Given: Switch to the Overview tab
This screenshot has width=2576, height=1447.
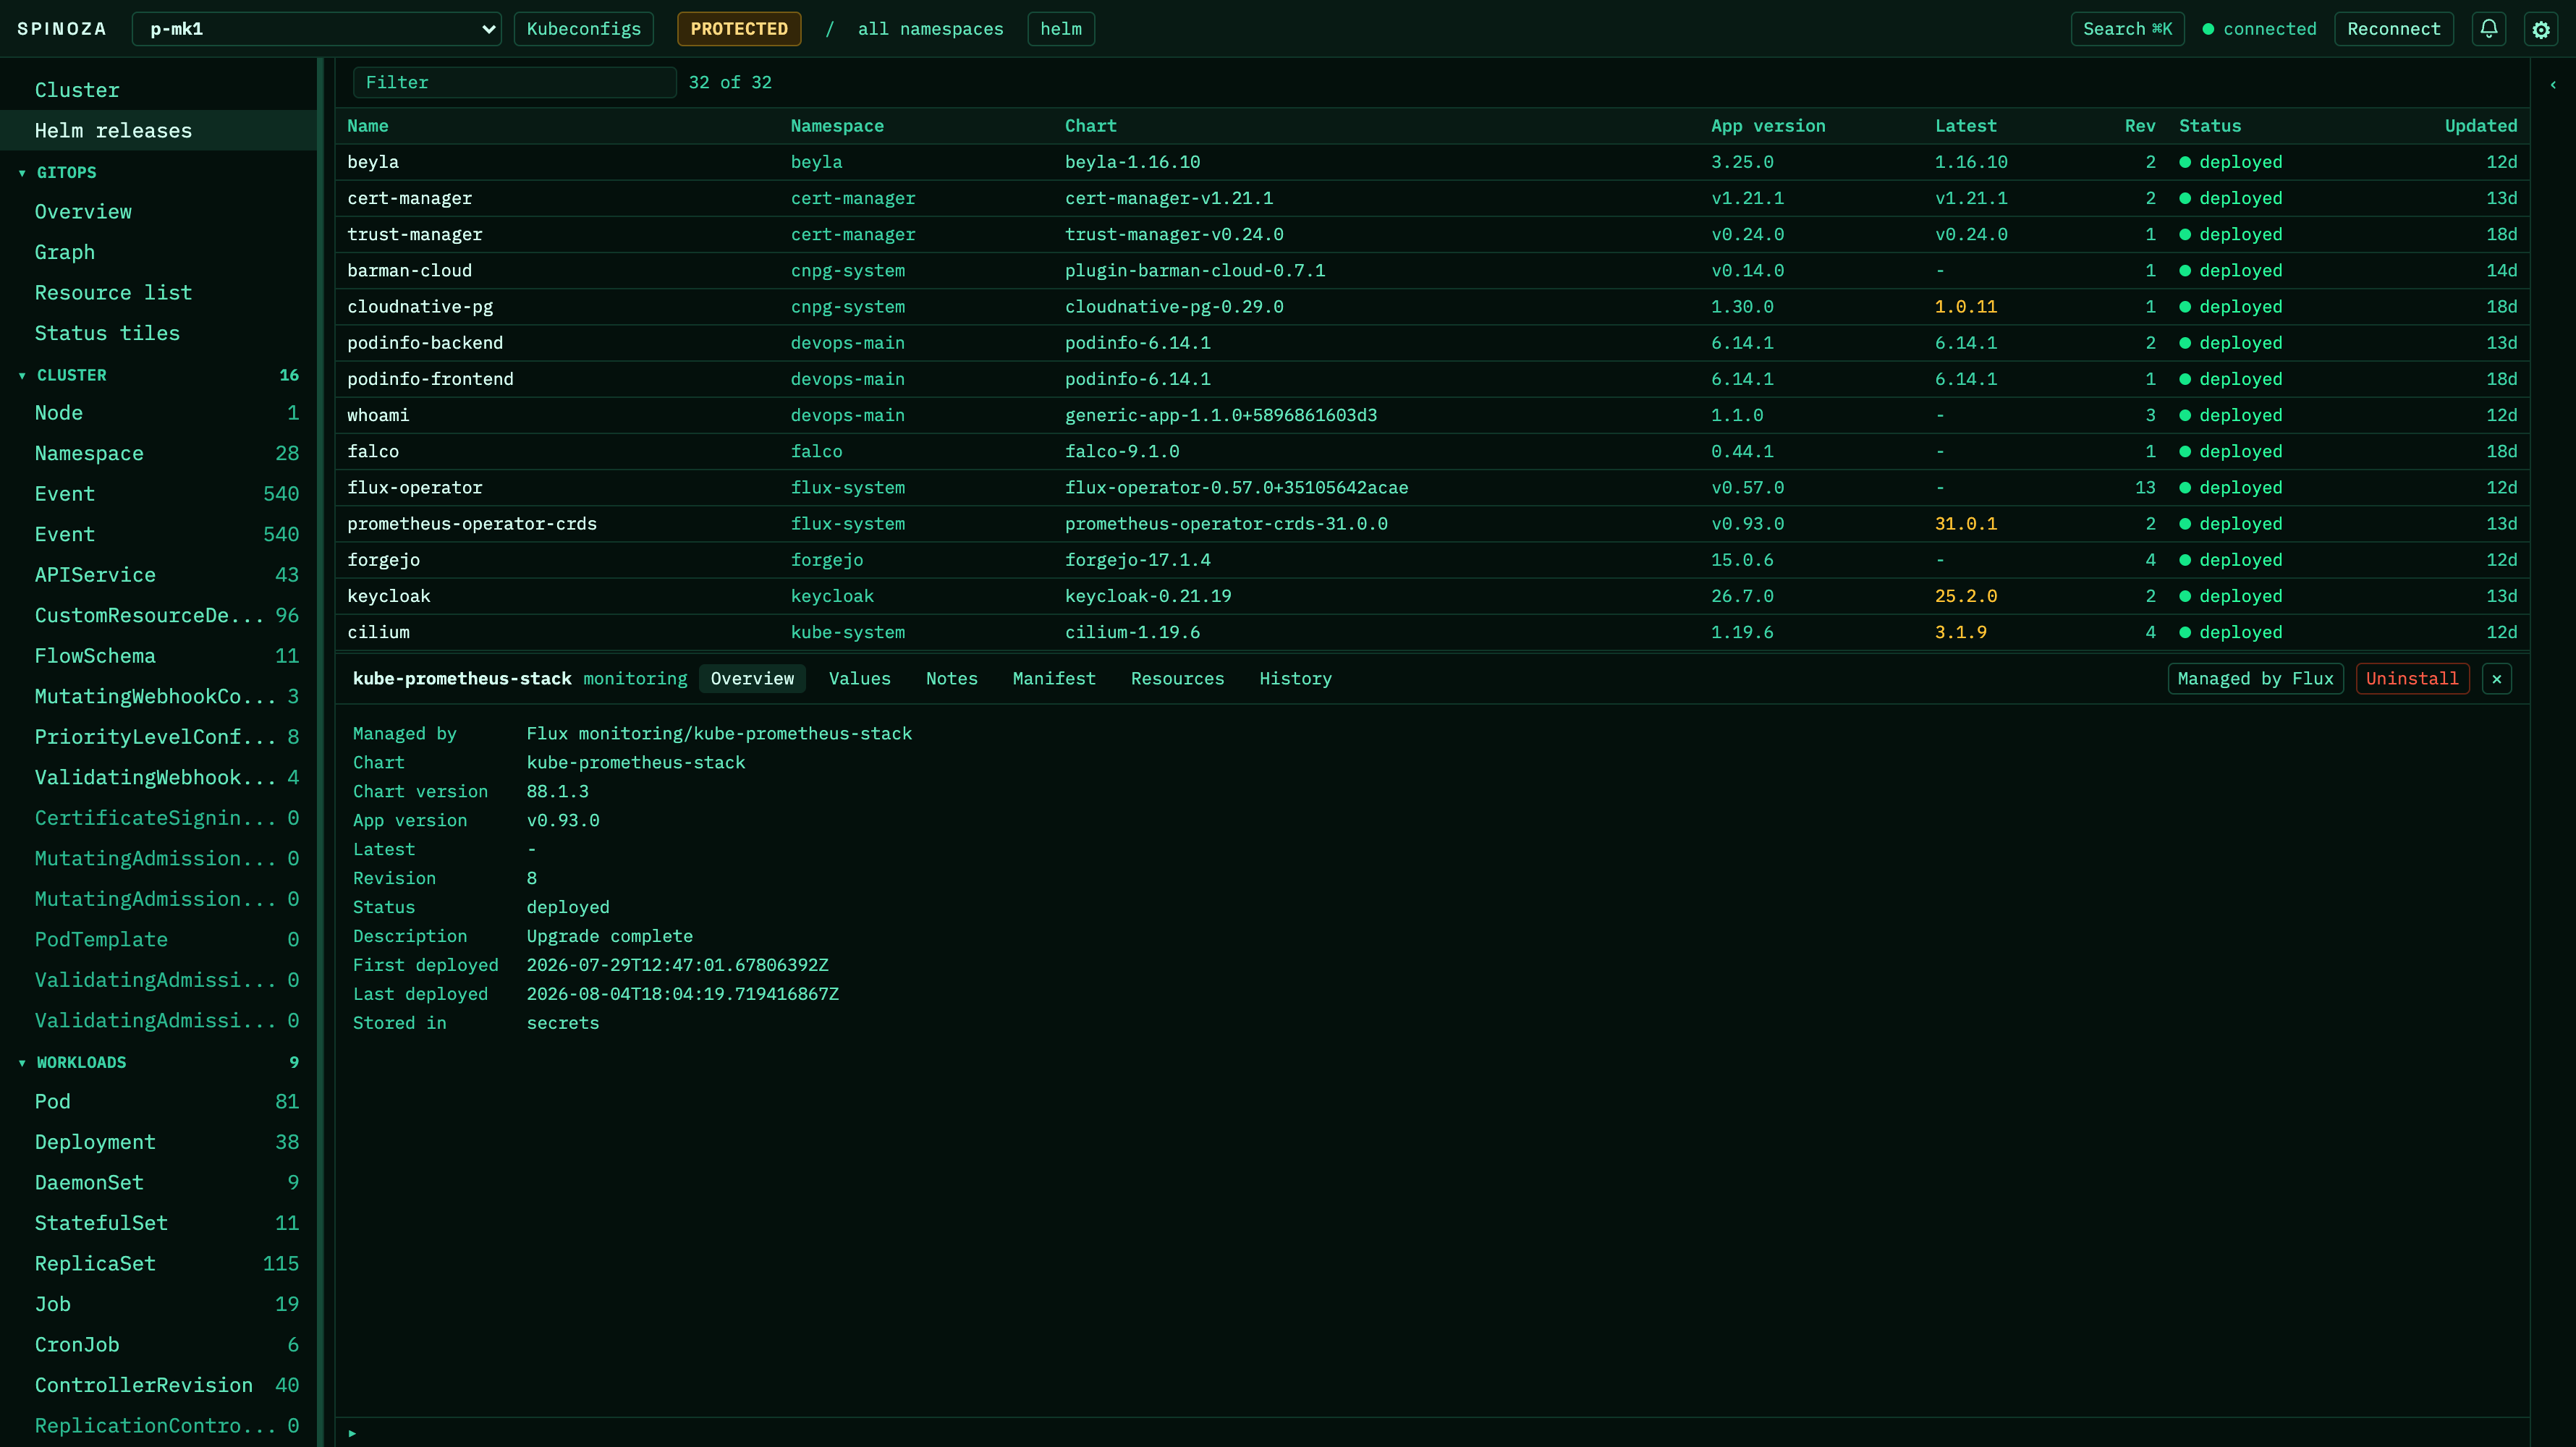Looking at the screenshot, I should pos(752,679).
